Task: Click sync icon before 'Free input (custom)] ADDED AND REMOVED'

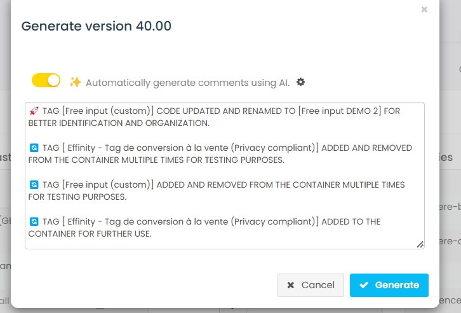Action: pyautogui.click(x=34, y=185)
